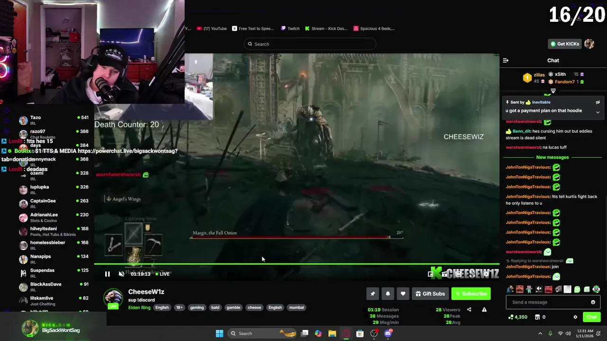
Task: Show hidden system tray icons
Action: click(x=540, y=333)
